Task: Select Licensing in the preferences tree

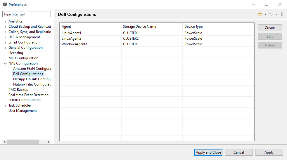Action: point(15,53)
